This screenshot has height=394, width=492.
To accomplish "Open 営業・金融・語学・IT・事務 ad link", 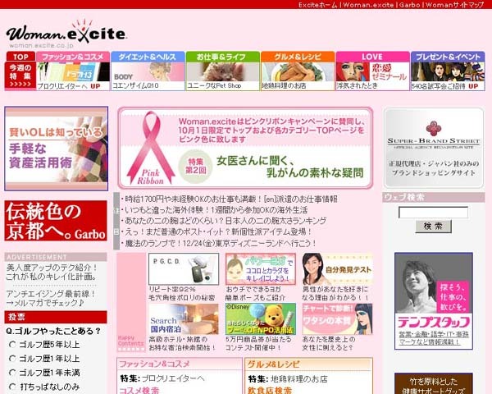I will pos(433,338).
